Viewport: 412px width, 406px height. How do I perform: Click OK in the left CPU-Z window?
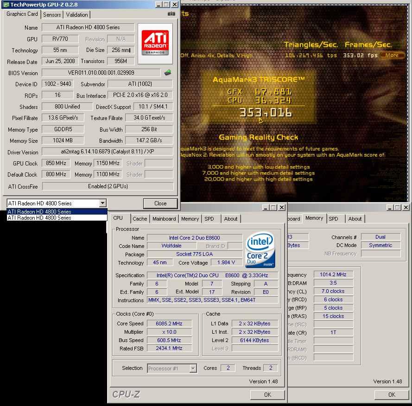(267, 394)
